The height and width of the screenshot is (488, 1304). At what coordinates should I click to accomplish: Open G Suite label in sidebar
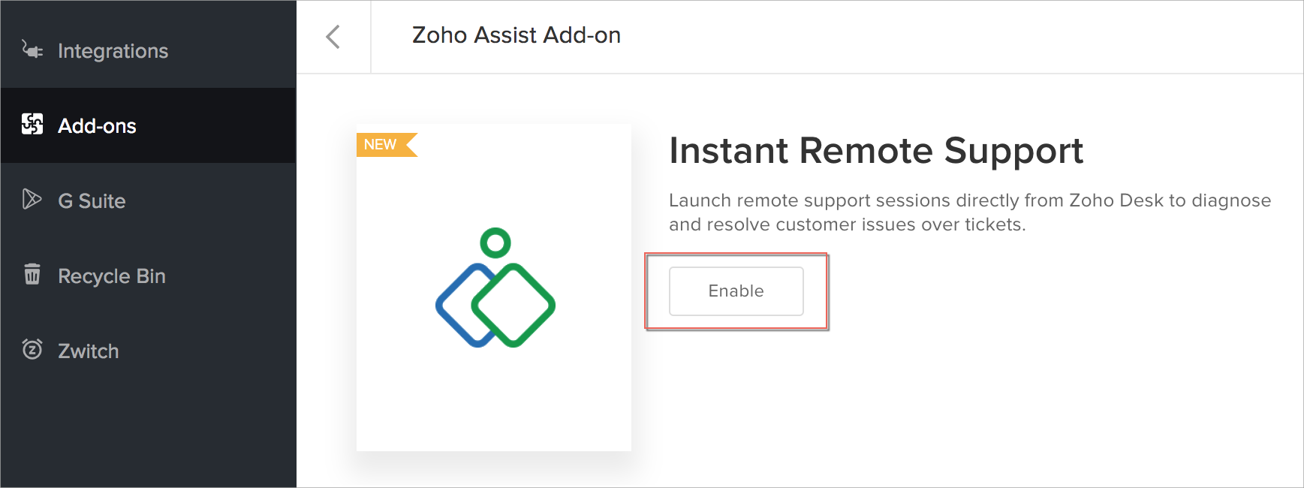(92, 201)
